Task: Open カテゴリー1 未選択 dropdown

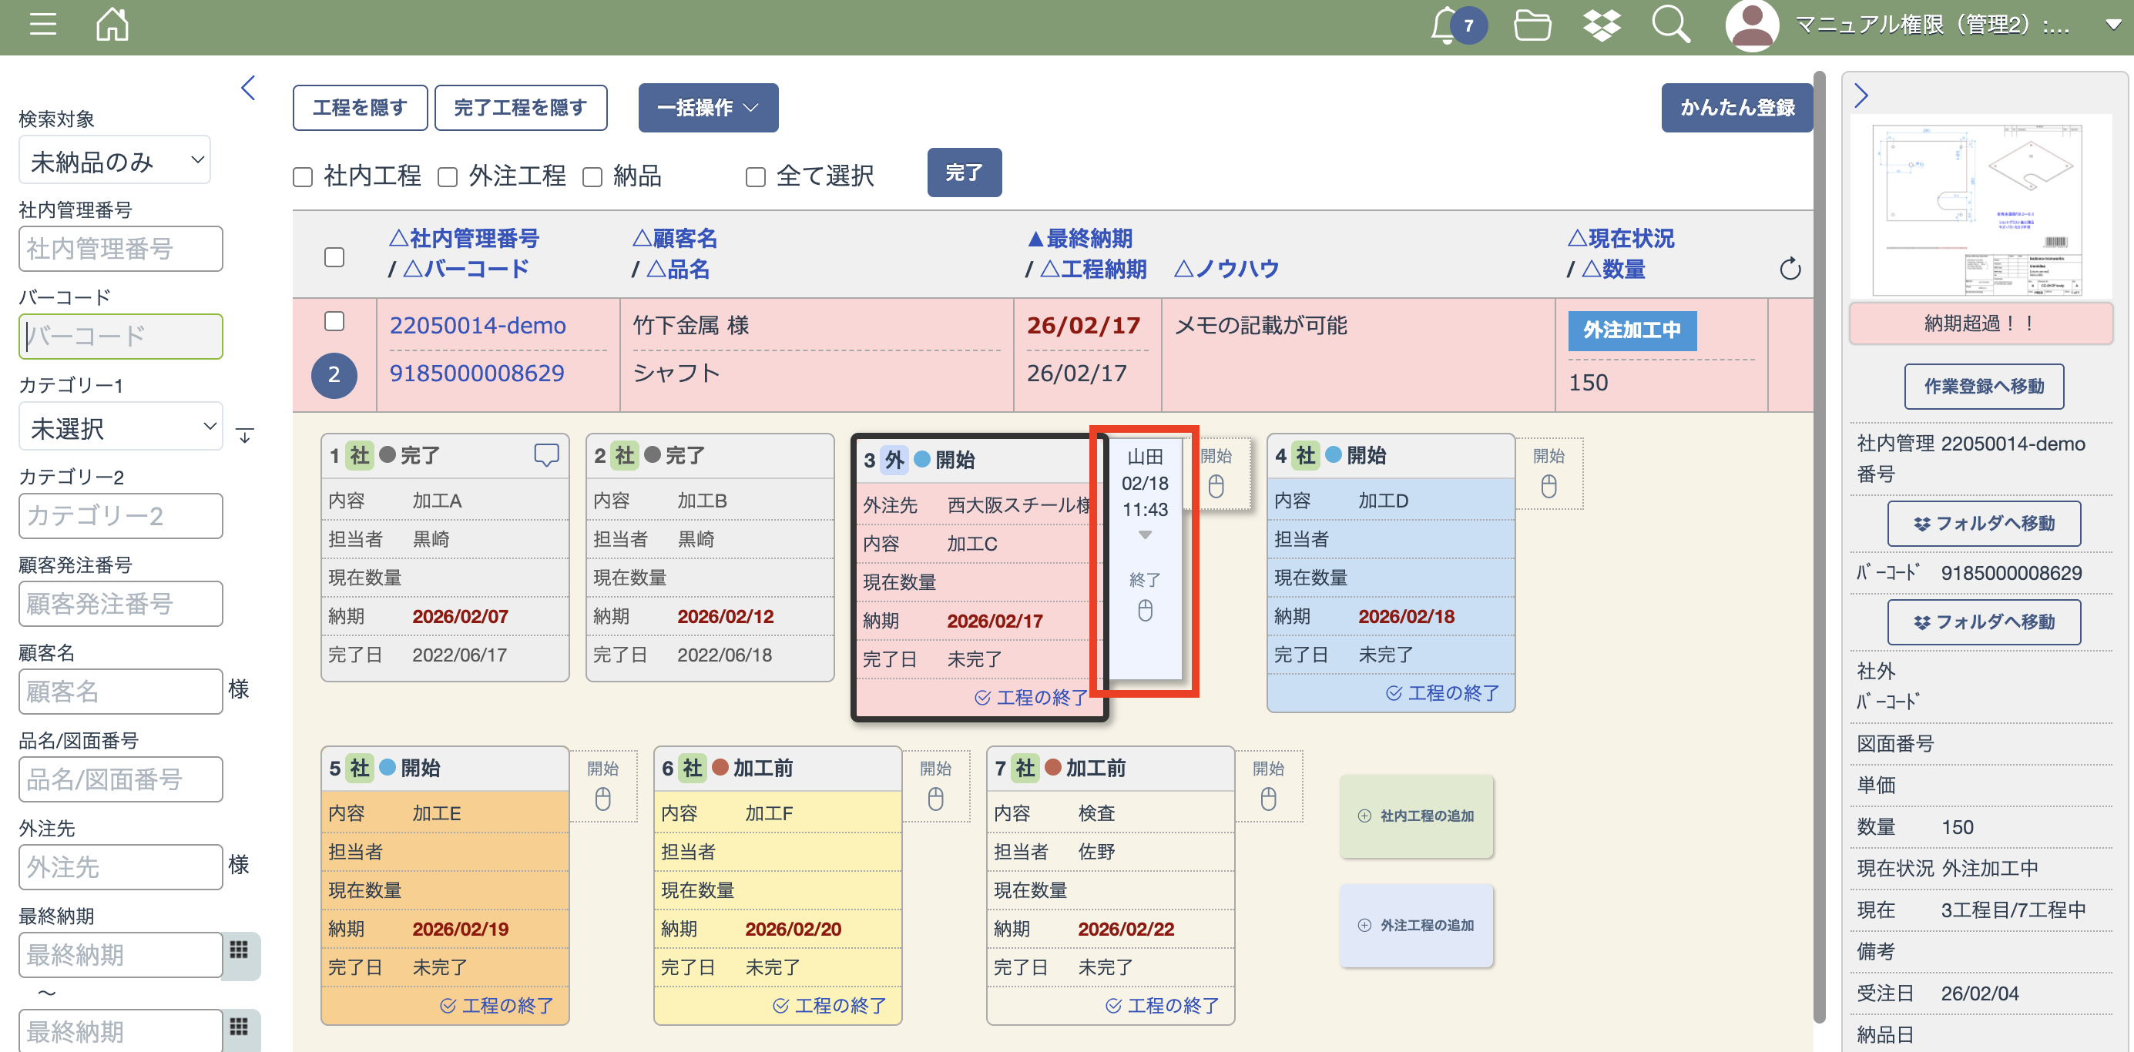Action: pos(121,427)
